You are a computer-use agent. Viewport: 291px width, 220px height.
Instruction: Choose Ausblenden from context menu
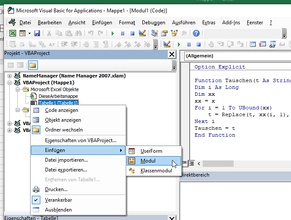click(78, 210)
